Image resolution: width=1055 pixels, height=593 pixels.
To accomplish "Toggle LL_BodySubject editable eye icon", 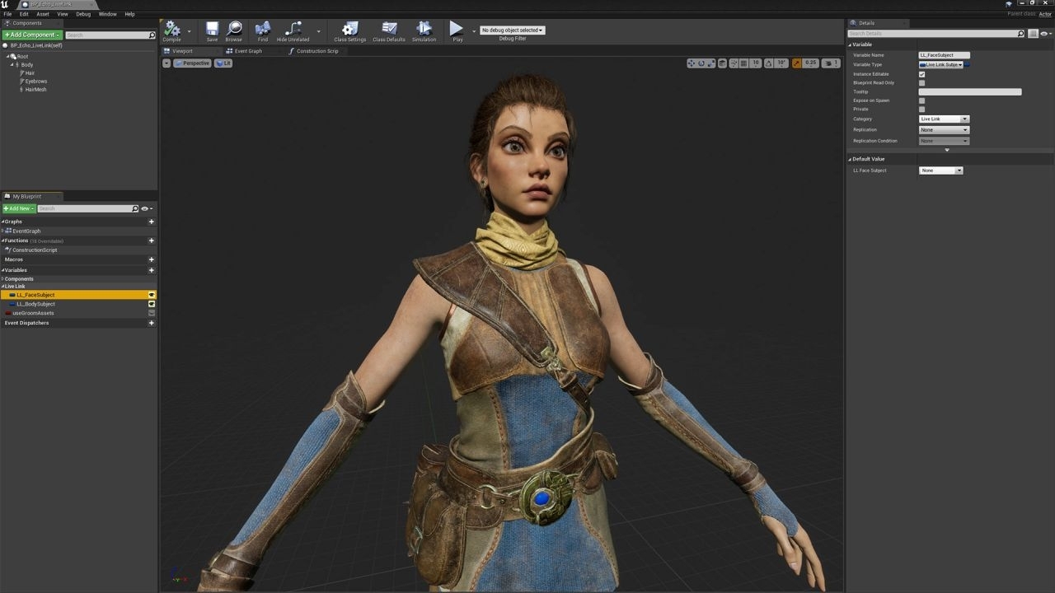I will 152,304.
